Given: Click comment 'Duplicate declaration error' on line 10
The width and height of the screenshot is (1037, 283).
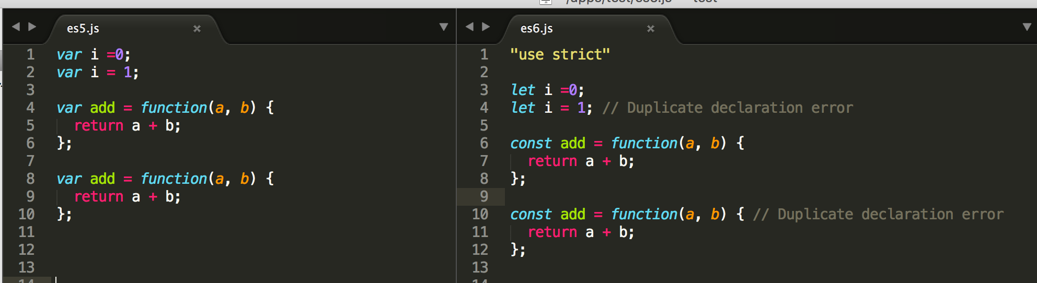Looking at the screenshot, I should coord(890,214).
